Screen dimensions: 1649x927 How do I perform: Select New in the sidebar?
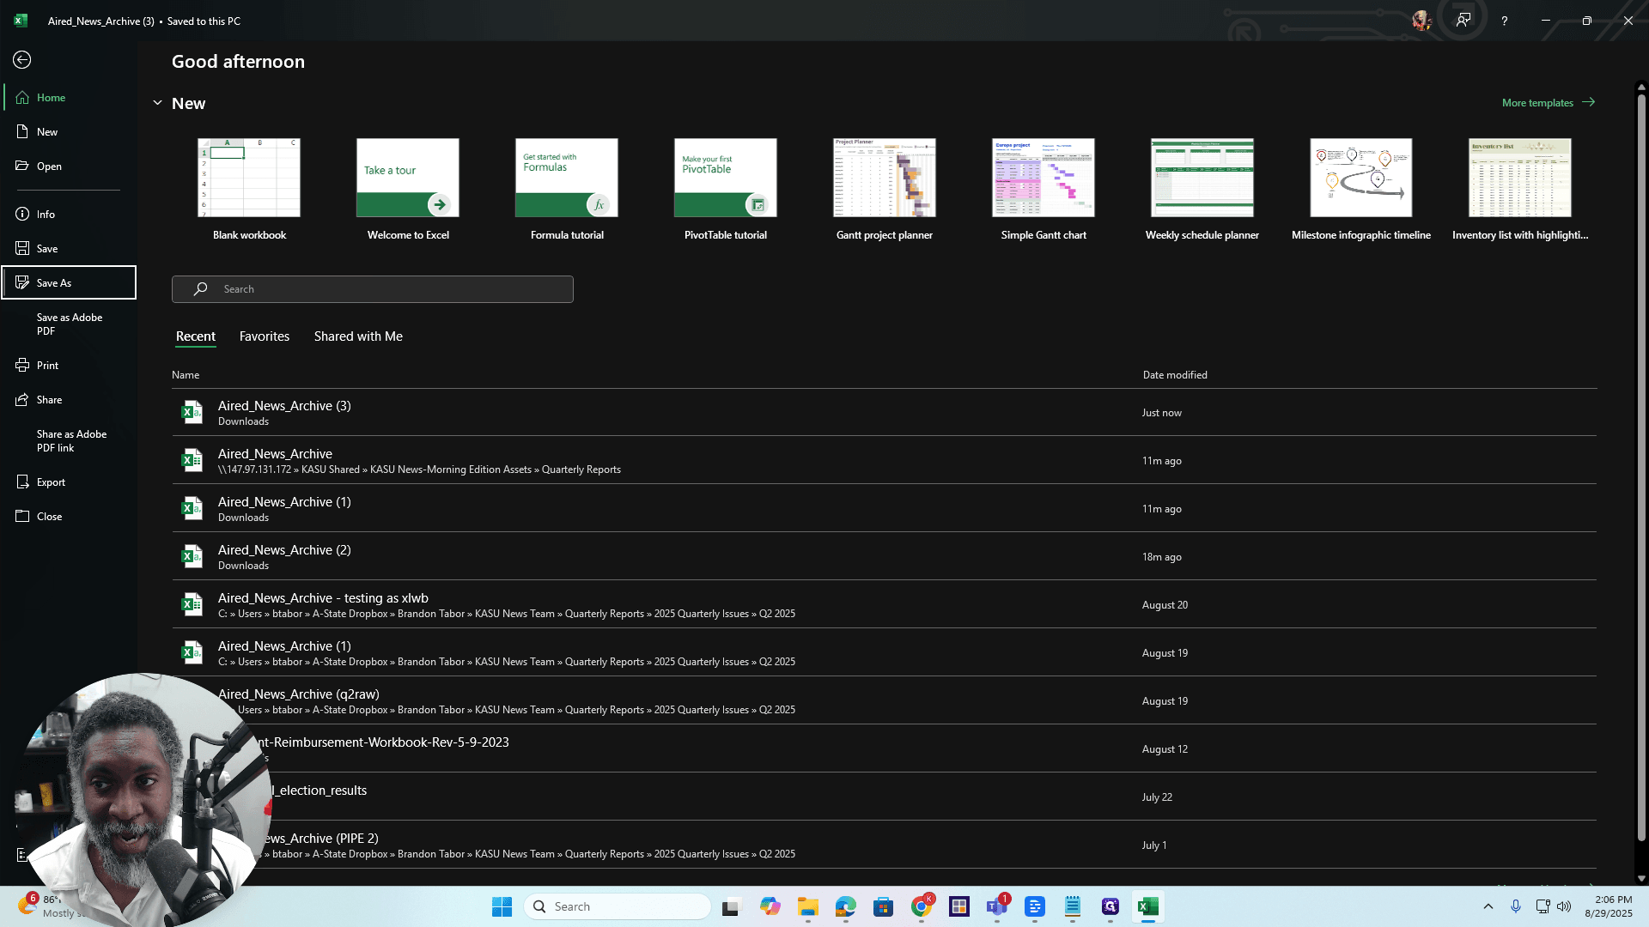coord(69,132)
